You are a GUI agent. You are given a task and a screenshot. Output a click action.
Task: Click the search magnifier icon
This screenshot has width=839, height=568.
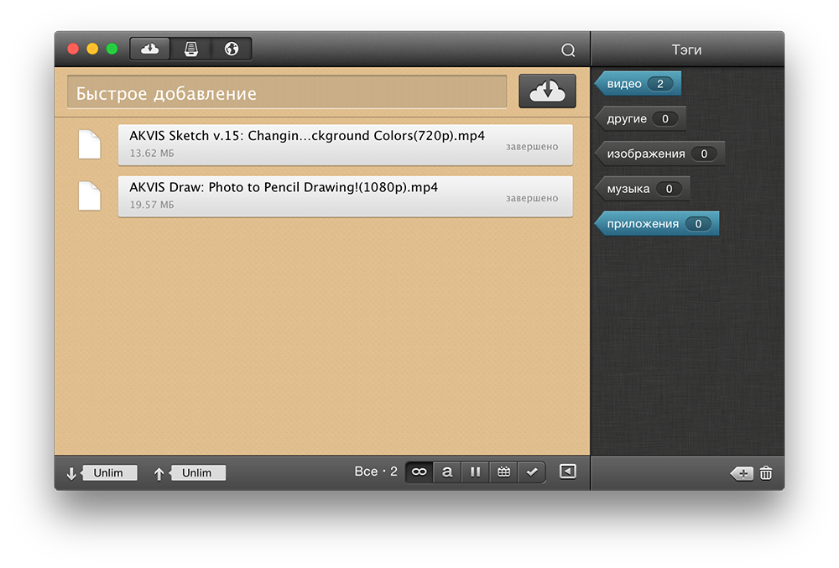(x=568, y=50)
